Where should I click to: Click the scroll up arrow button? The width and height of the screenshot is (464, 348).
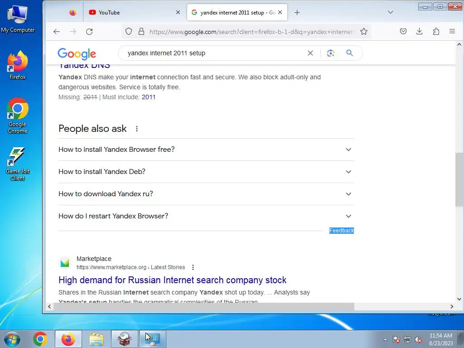[459, 45]
